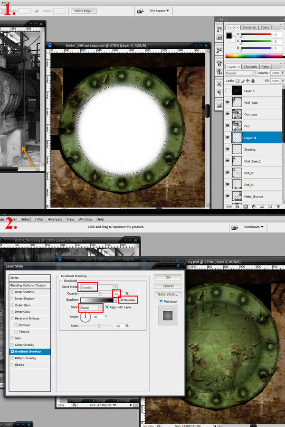Select Blending Options: Custom in the list
The height and width of the screenshot is (427, 285).
pyautogui.click(x=30, y=286)
